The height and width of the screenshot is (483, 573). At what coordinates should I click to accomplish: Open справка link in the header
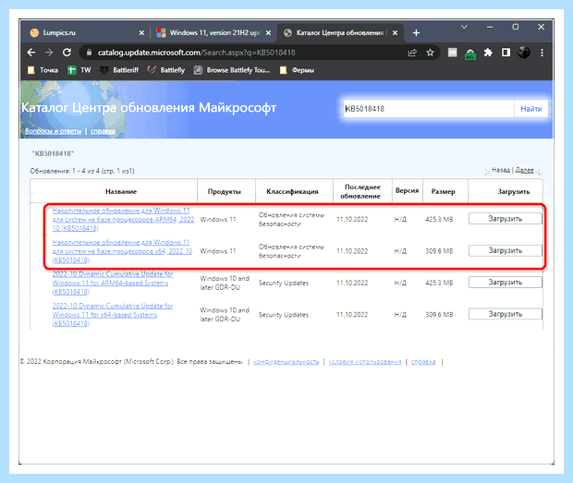tap(103, 131)
